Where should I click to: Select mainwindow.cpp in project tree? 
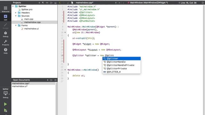(32, 22)
